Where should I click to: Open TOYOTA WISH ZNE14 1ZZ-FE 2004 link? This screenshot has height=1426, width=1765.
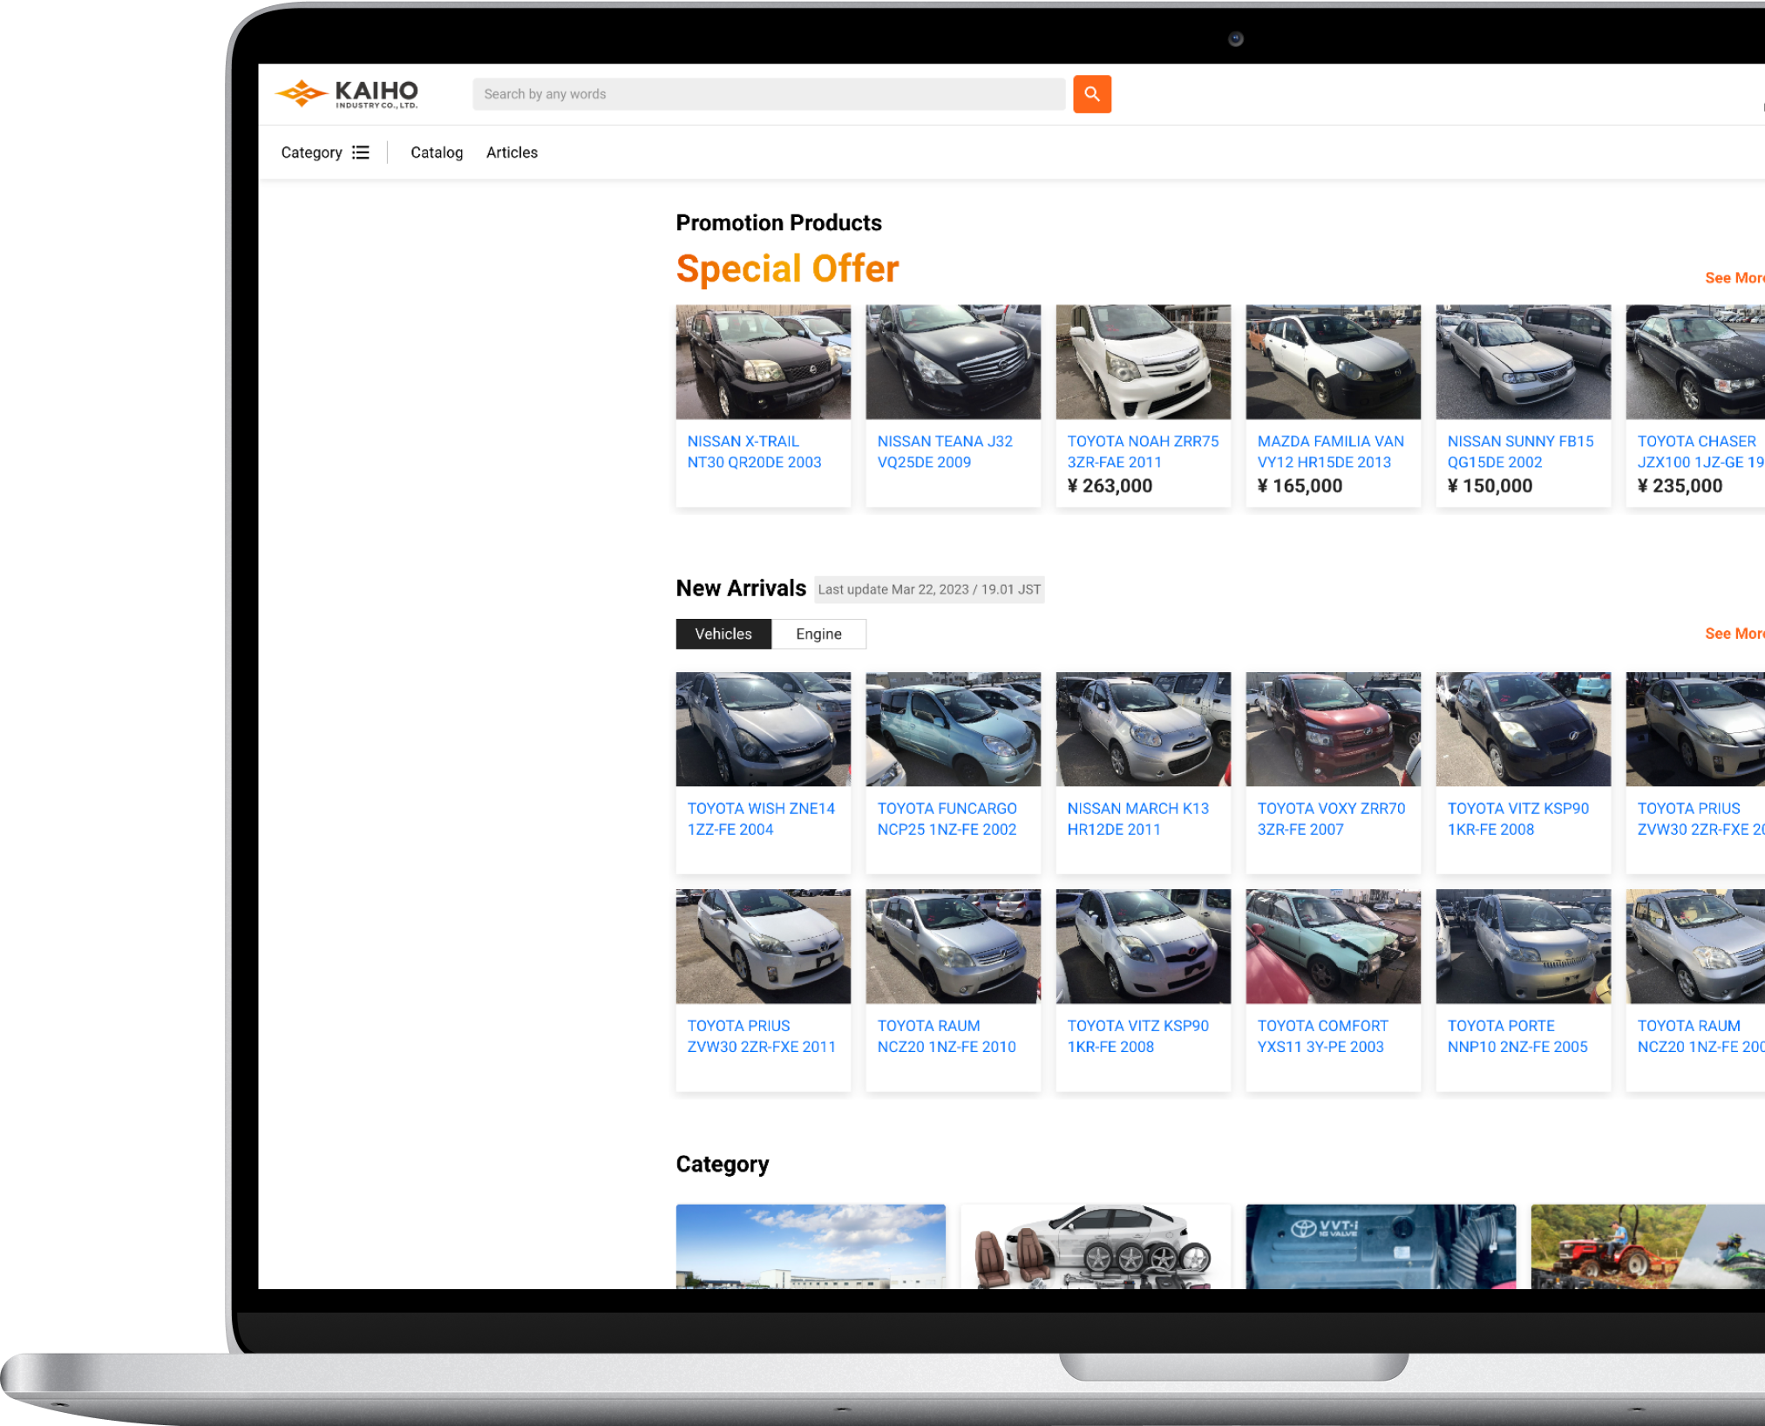[x=761, y=818]
